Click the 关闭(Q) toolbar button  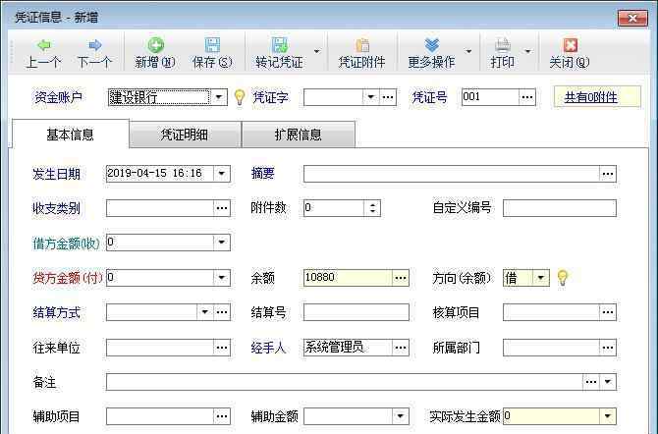tap(570, 53)
